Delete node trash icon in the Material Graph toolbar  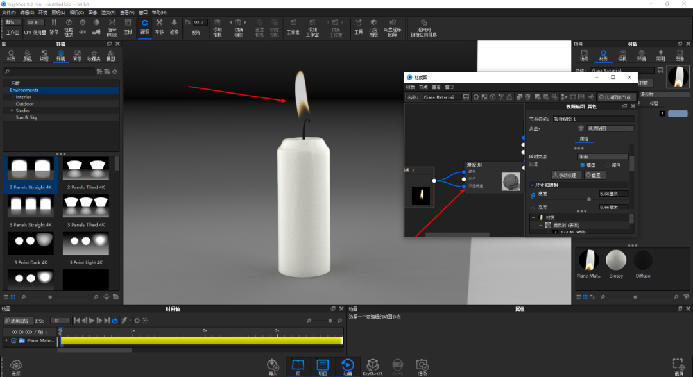[x=527, y=97]
